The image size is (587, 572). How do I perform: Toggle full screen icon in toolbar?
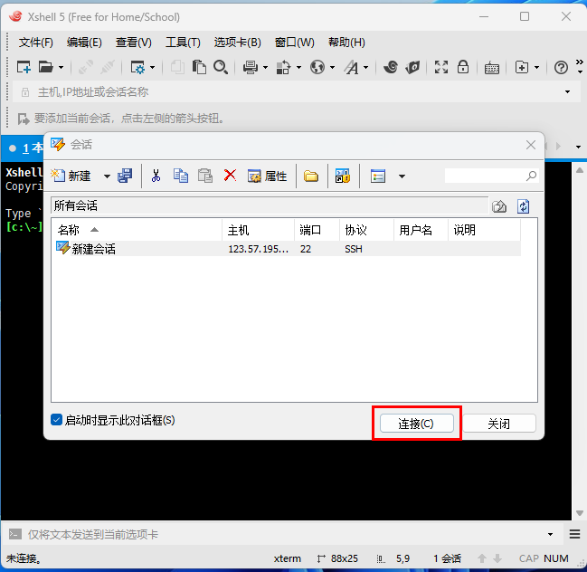[x=441, y=67]
